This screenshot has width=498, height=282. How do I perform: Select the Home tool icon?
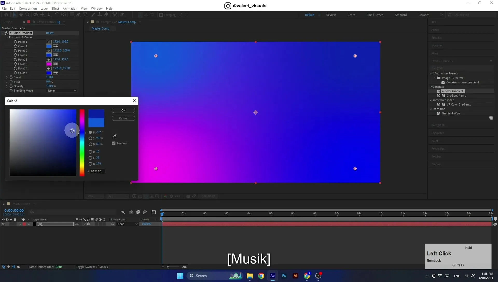[x=6, y=15]
